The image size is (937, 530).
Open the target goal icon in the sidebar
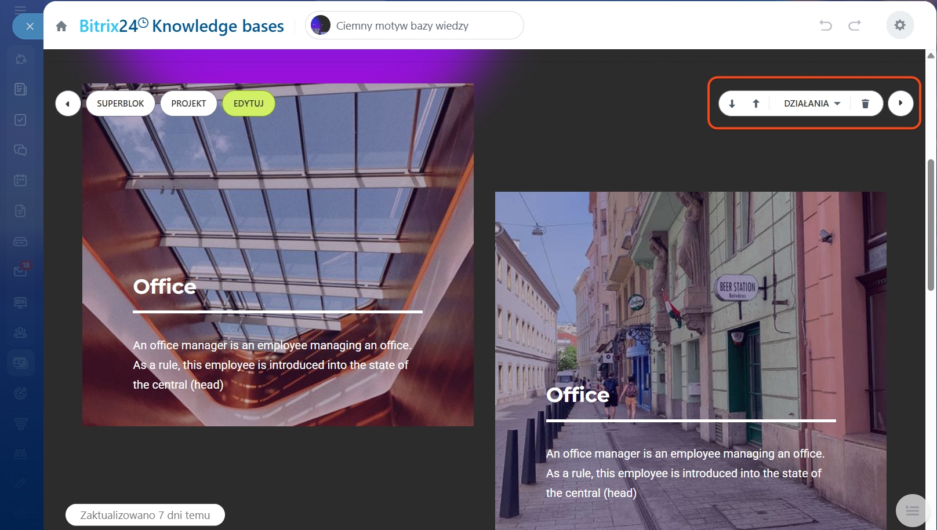(x=20, y=393)
